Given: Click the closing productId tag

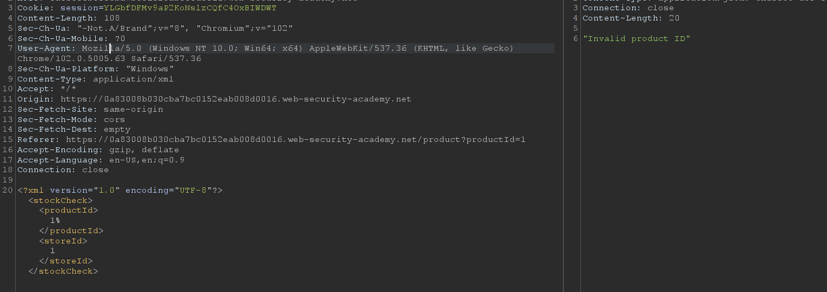Looking at the screenshot, I should coord(71,231).
